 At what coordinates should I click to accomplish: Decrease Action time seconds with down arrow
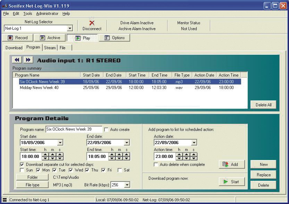[194, 158]
